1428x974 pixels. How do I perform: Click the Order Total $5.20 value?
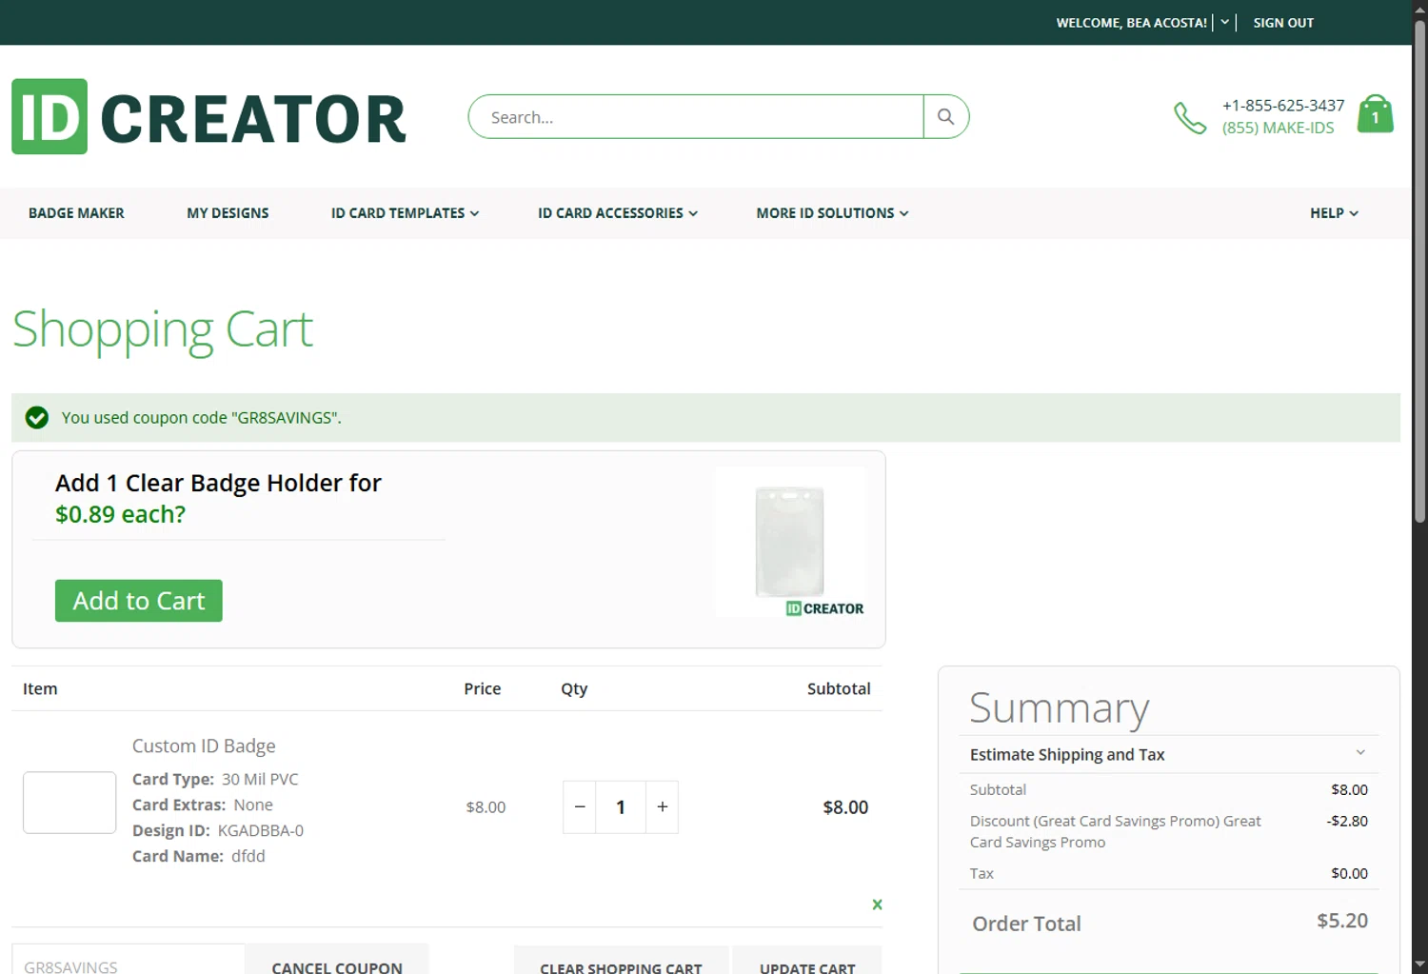(1342, 921)
